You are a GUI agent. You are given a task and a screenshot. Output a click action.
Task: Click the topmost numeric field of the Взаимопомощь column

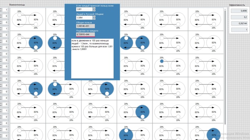tap(5, 10)
